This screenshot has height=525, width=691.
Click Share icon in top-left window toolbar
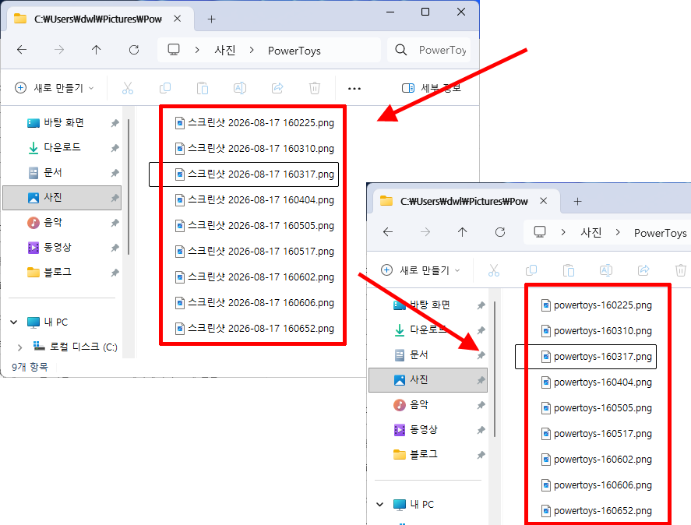point(277,88)
